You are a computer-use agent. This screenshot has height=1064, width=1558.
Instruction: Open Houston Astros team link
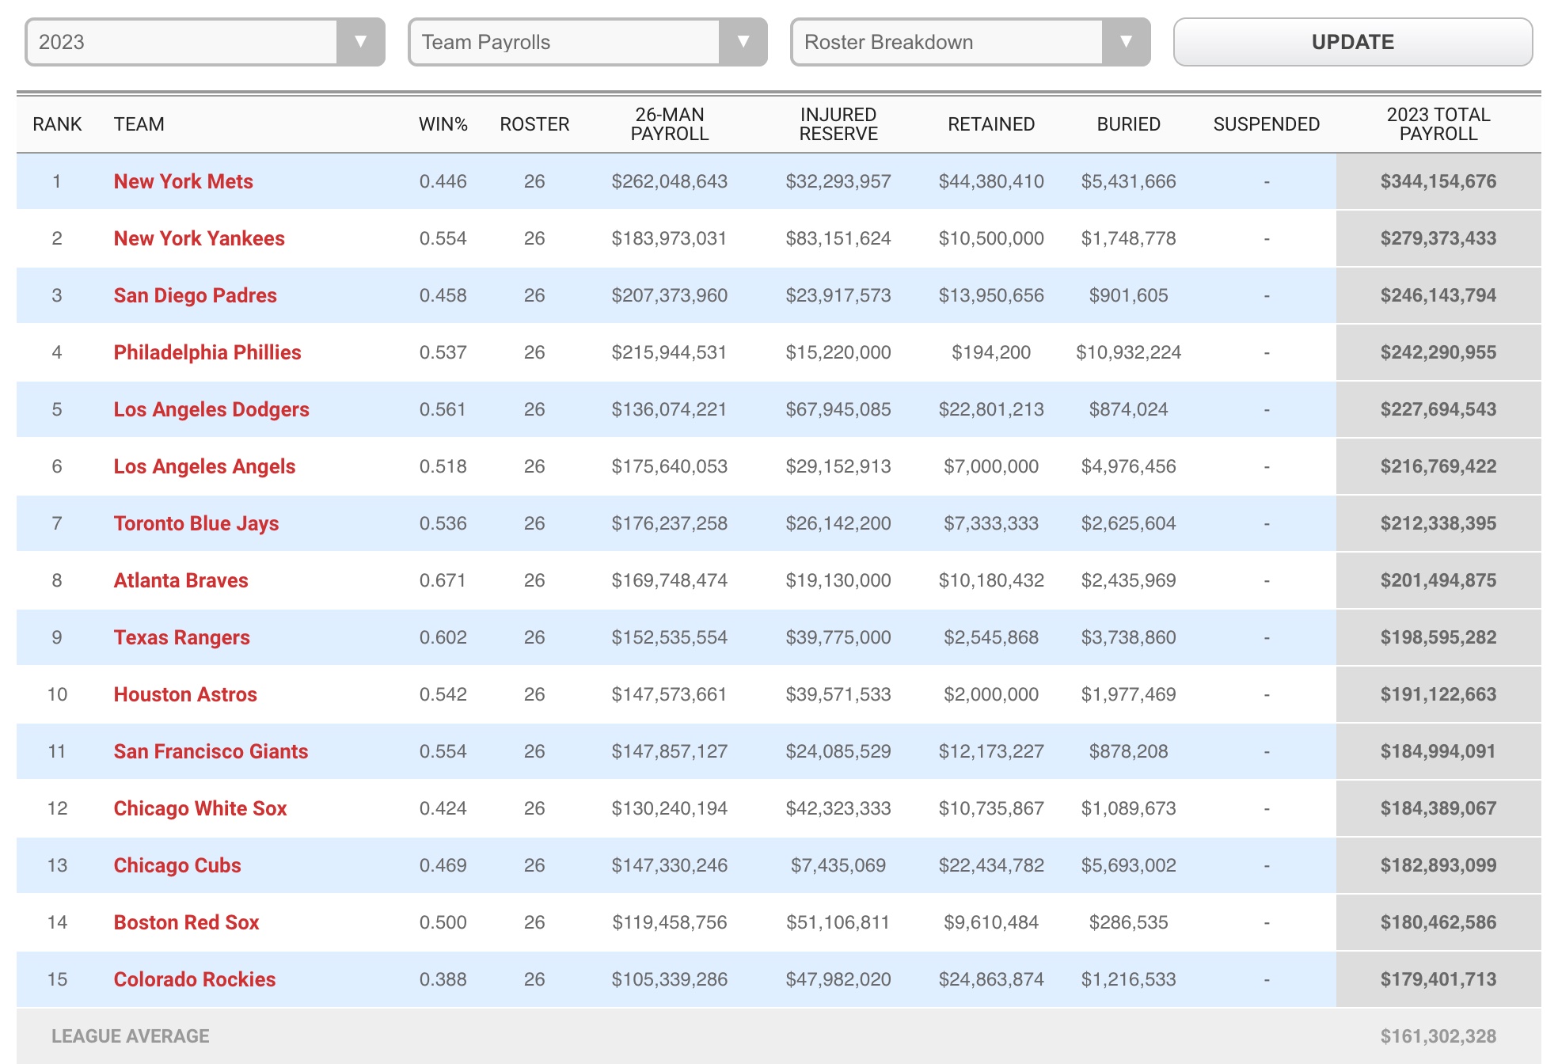(185, 694)
